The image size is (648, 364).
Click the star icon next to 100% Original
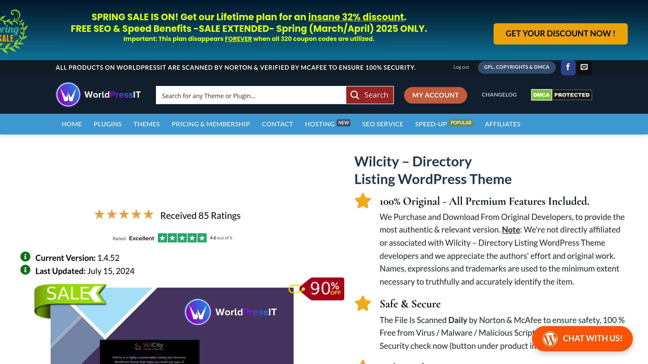363,201
